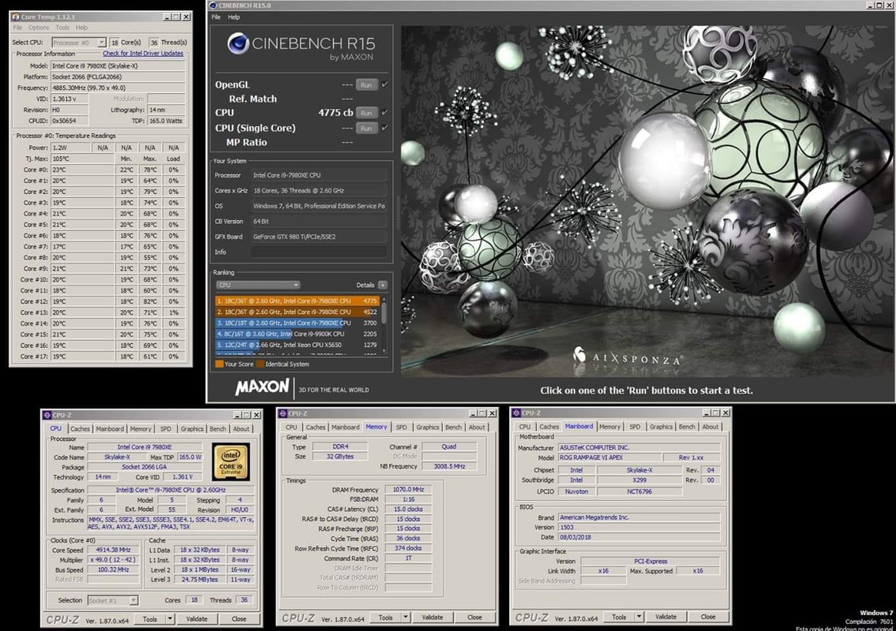Run the OpenGL benchmark test
The height and width of the screenshot is (631, 896).
[x=366, y=84]
